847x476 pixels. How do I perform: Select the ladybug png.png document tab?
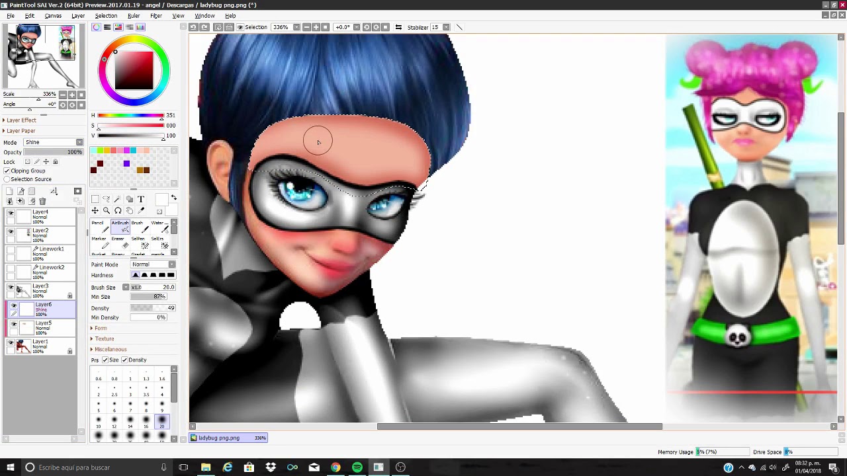[x=228, y=438]
